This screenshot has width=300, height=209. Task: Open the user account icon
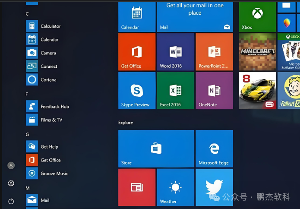point(11,165)
